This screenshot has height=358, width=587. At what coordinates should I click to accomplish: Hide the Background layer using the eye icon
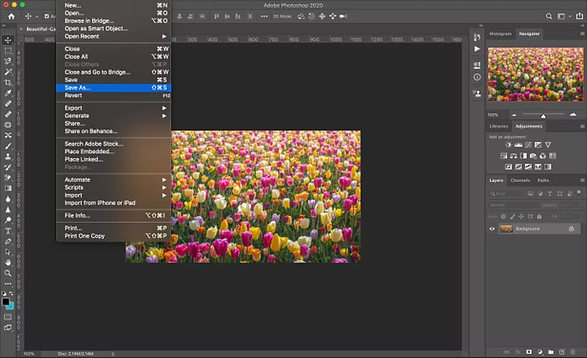[493, 229]
